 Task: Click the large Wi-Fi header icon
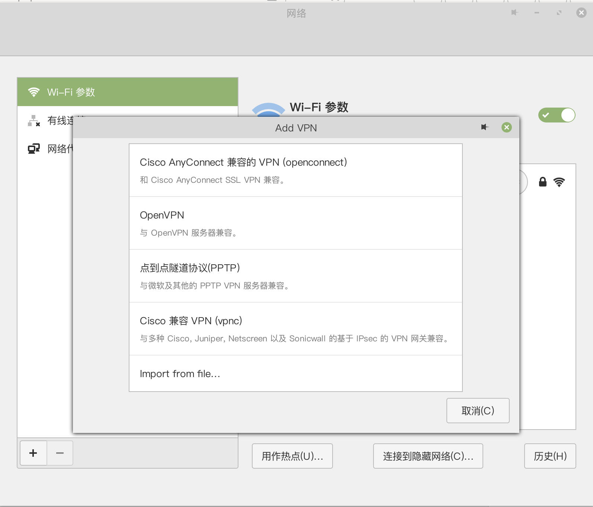click(269, 110)
